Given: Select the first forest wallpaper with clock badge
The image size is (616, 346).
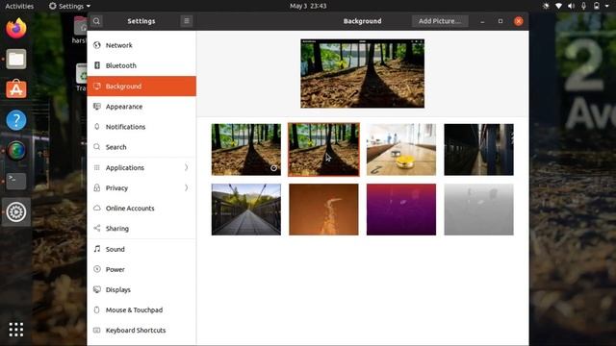Looking at the screenshot, I should pos(246,150).
